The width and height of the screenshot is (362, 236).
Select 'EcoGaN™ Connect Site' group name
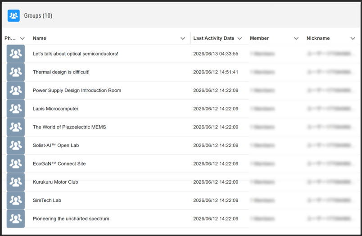(x=59, y=164)
